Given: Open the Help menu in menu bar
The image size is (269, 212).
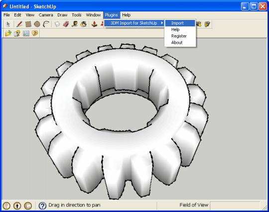Looking at the screenshot, I should [x=127, y=15].
